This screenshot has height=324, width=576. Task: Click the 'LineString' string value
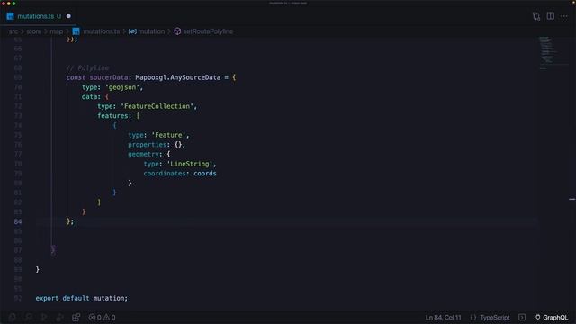click(x=190, y=164)
